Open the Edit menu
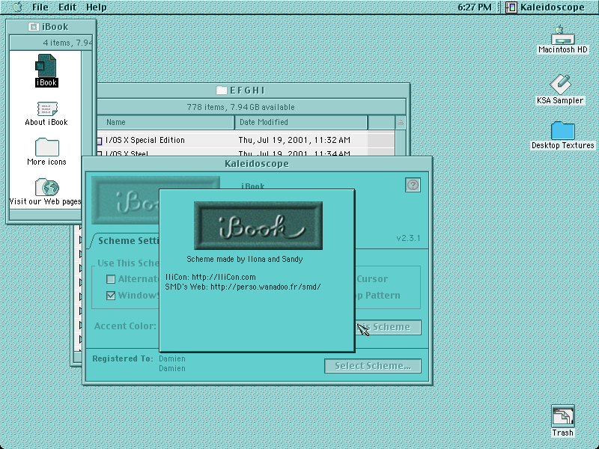Image resolution: width=599 pixels, height=449 pixels. pos(67,7)
